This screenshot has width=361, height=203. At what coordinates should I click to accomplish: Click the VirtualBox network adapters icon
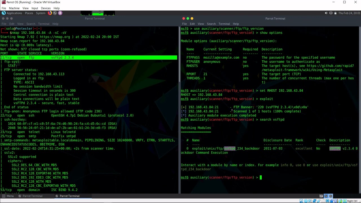click(314, 201)
